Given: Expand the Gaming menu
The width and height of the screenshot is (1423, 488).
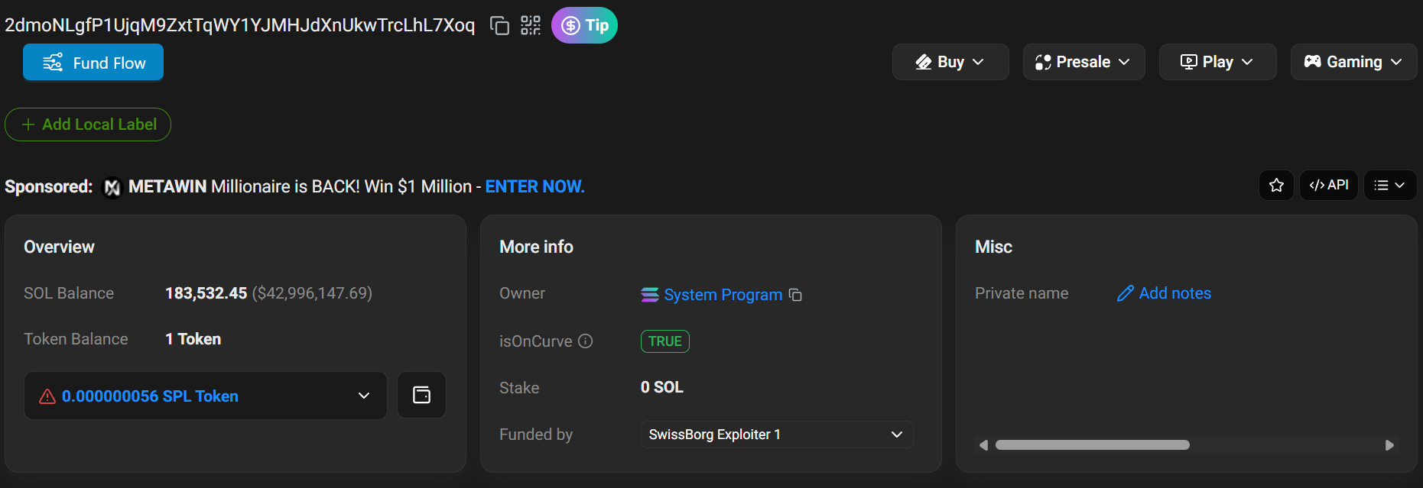Looking at the screenshot, I should point(1353,62).
